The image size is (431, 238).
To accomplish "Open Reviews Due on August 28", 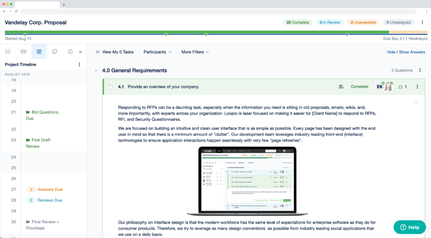I will pyautogui.click(x=45, y=200).
